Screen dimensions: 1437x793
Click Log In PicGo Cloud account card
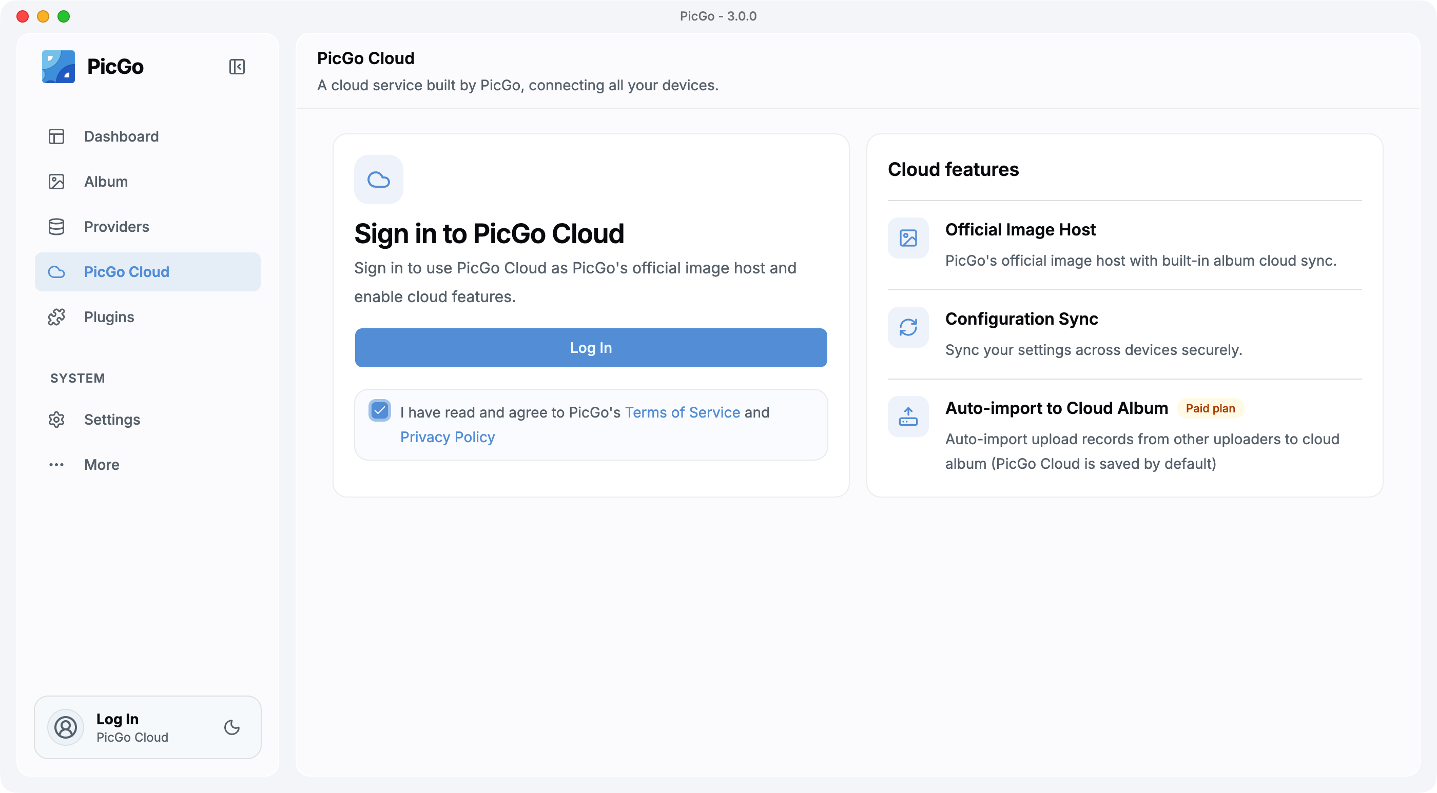pyautogui.click(x=148, y=728)
